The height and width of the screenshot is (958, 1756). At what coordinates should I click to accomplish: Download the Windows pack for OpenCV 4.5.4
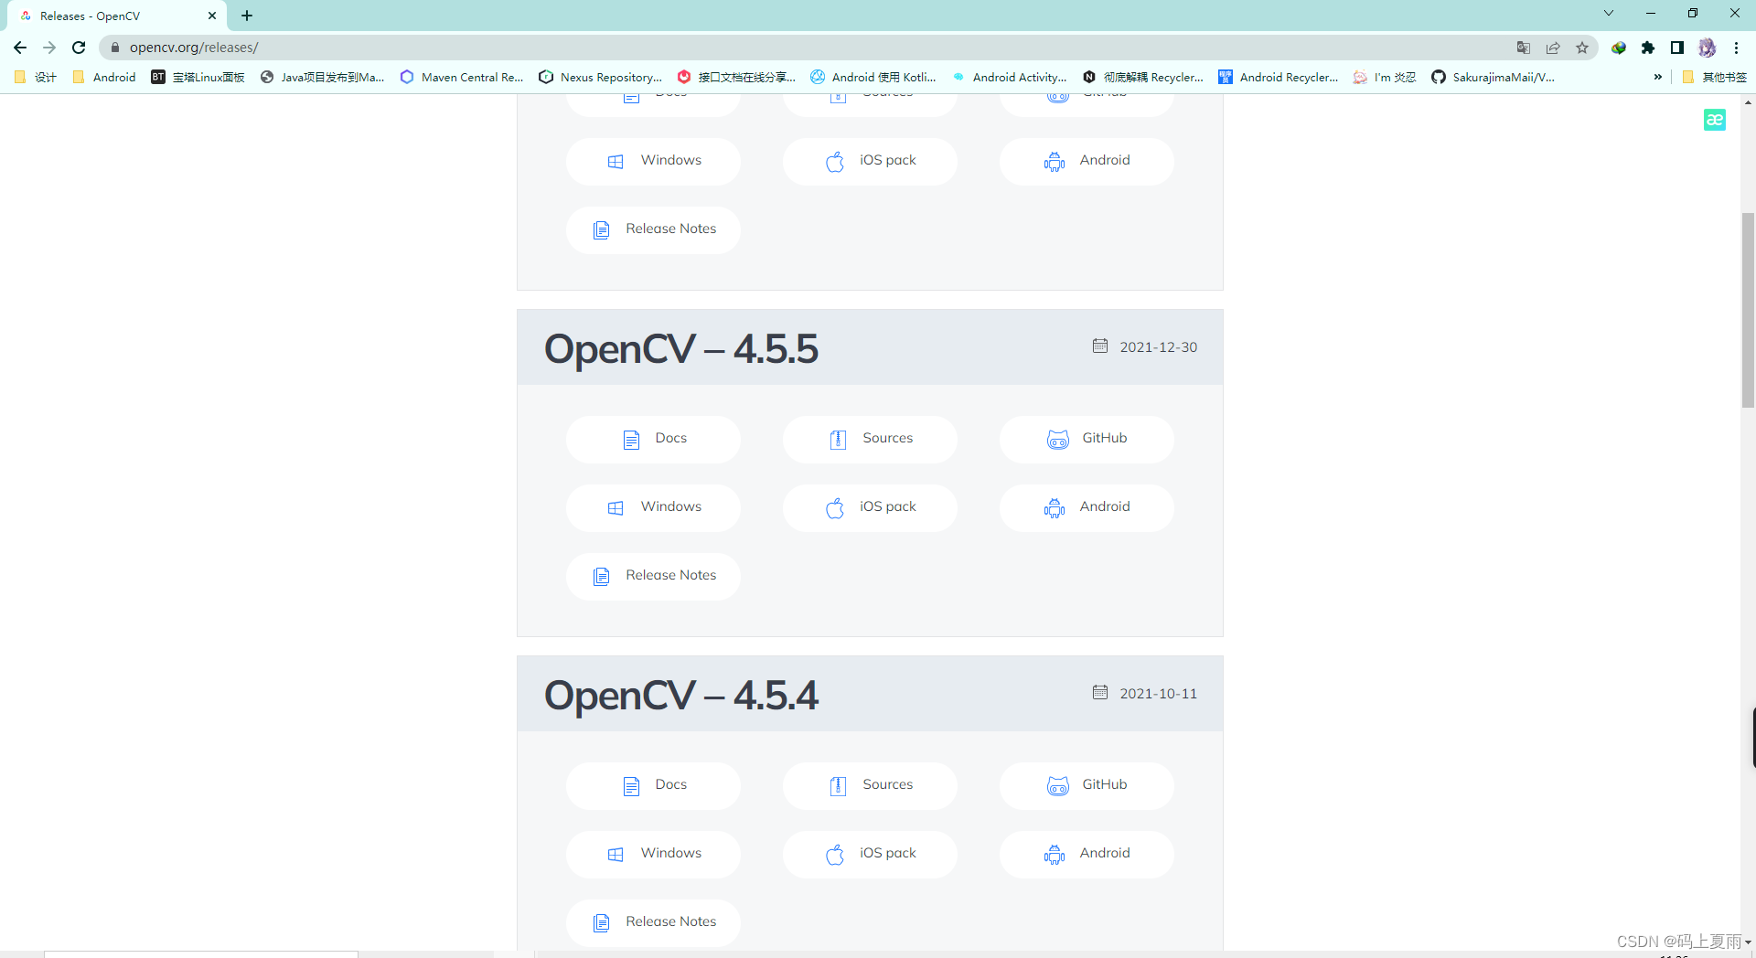tap(653, 853)
